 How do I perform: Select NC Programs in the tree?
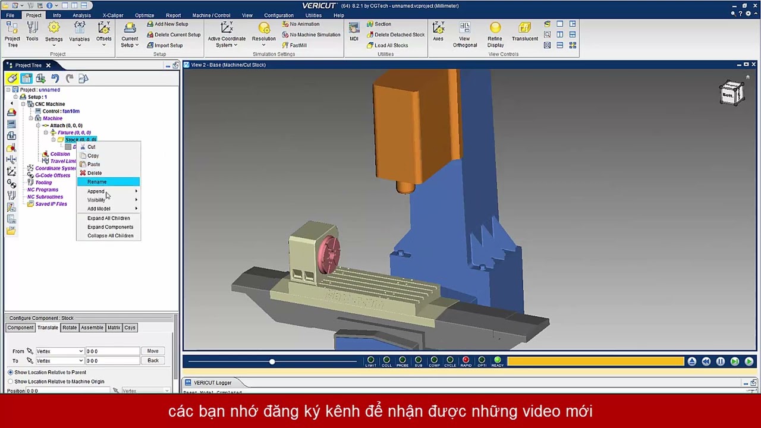point(43,190)
